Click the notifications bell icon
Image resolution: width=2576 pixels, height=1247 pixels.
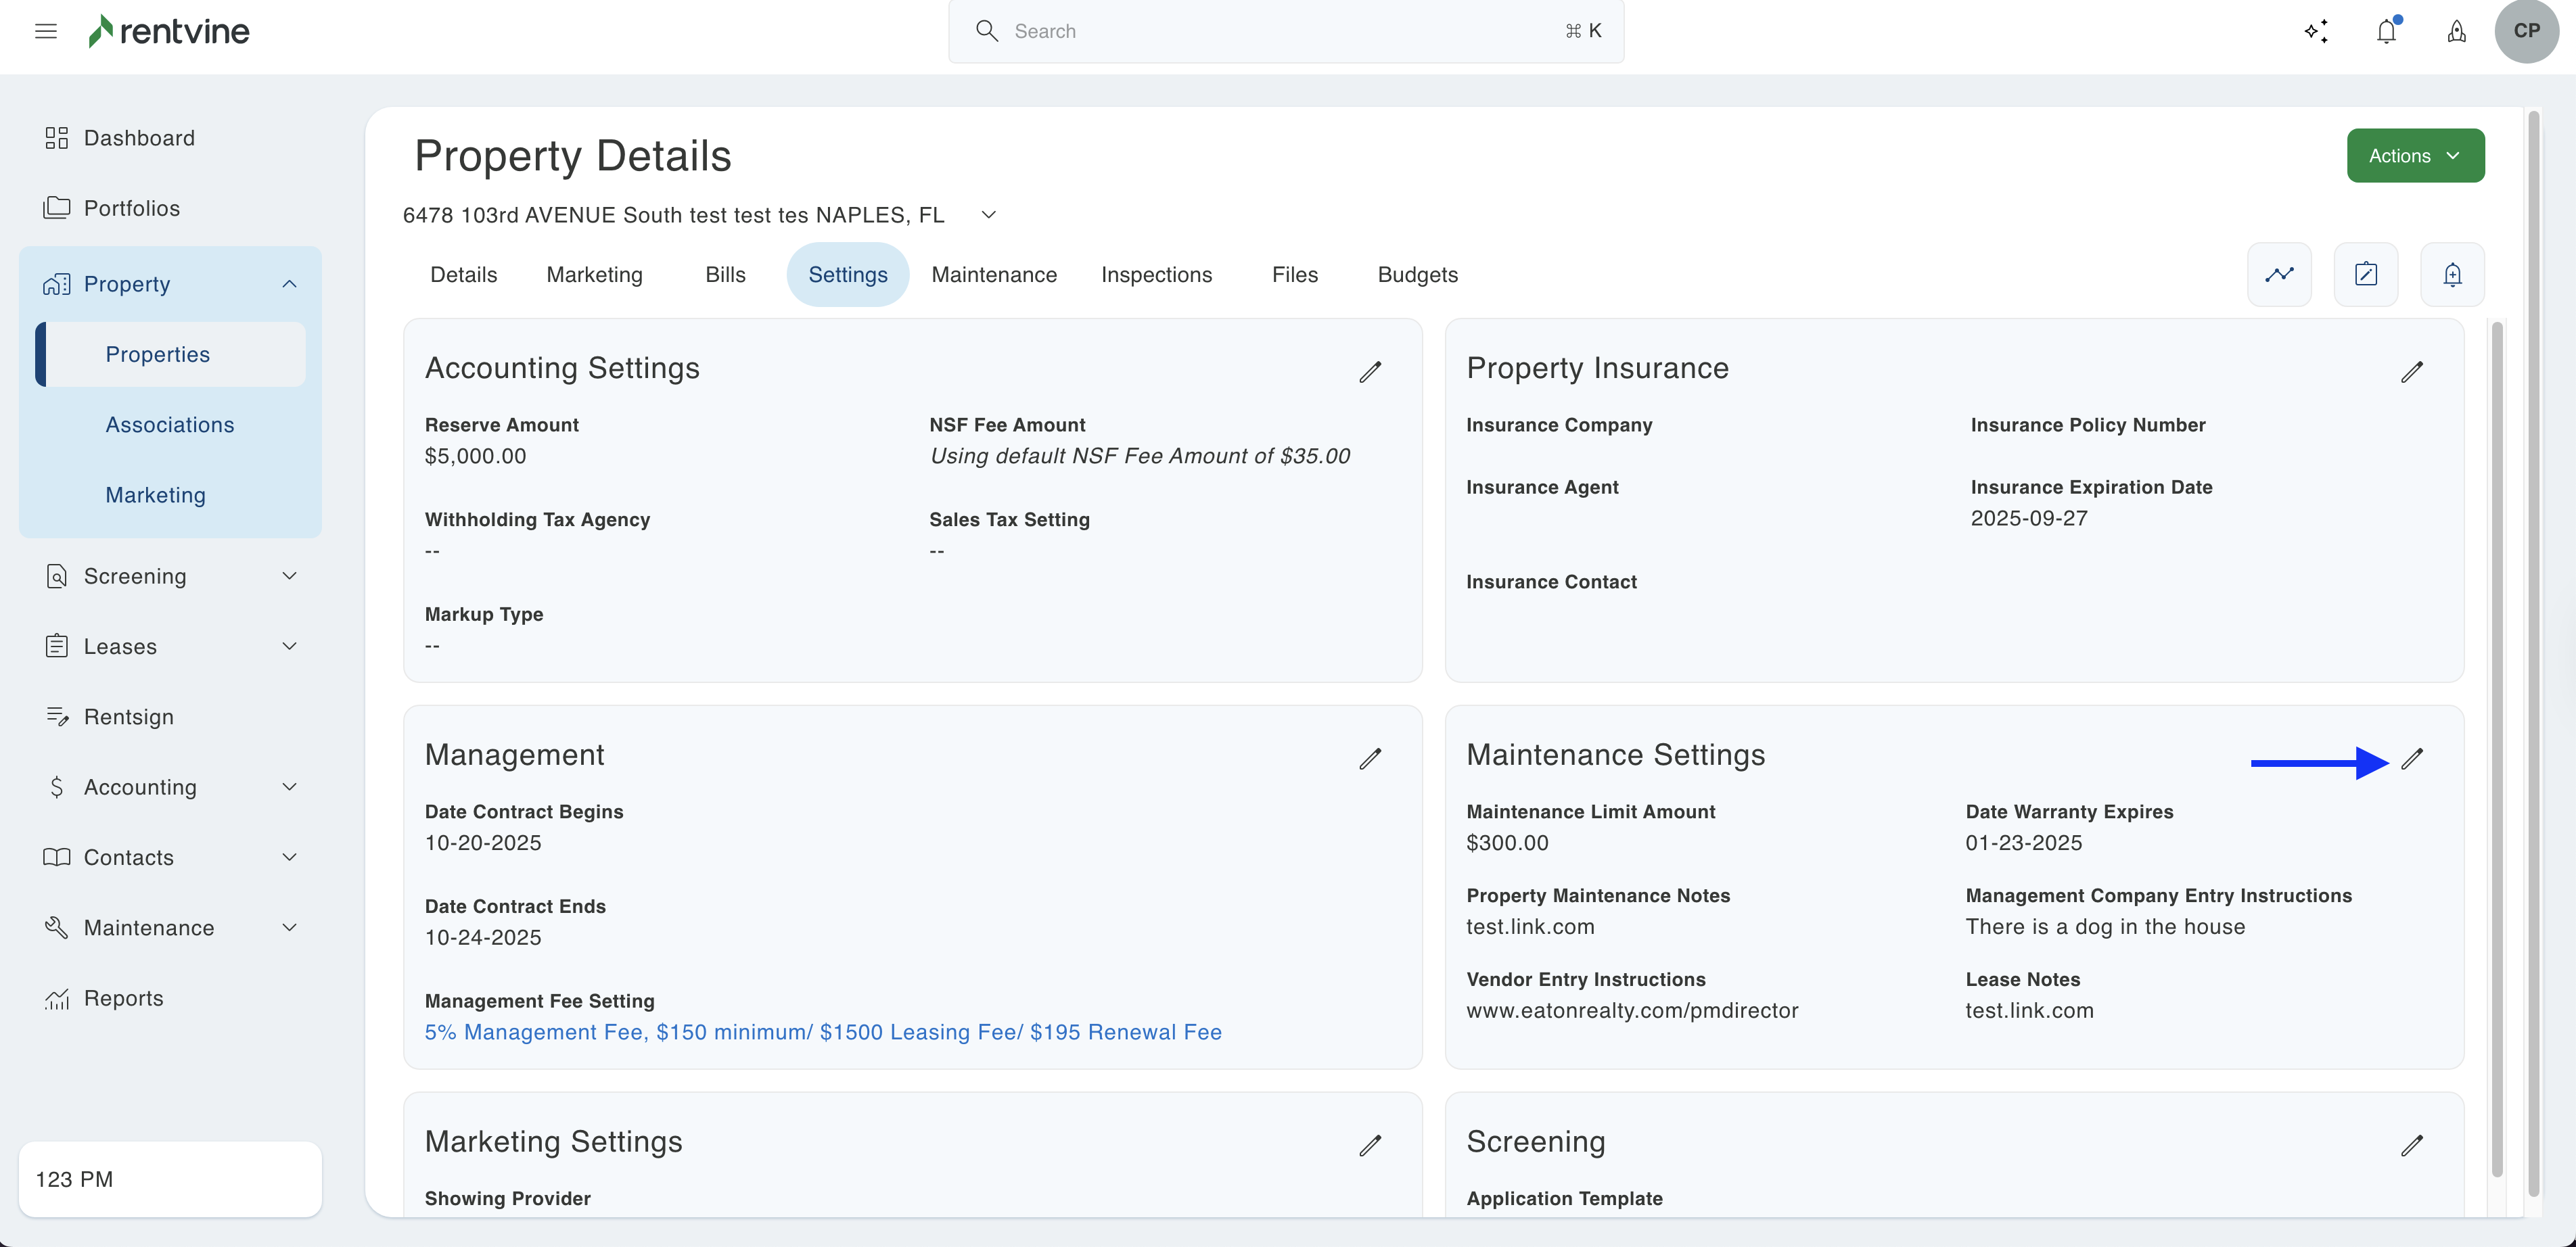point(2386,31)
